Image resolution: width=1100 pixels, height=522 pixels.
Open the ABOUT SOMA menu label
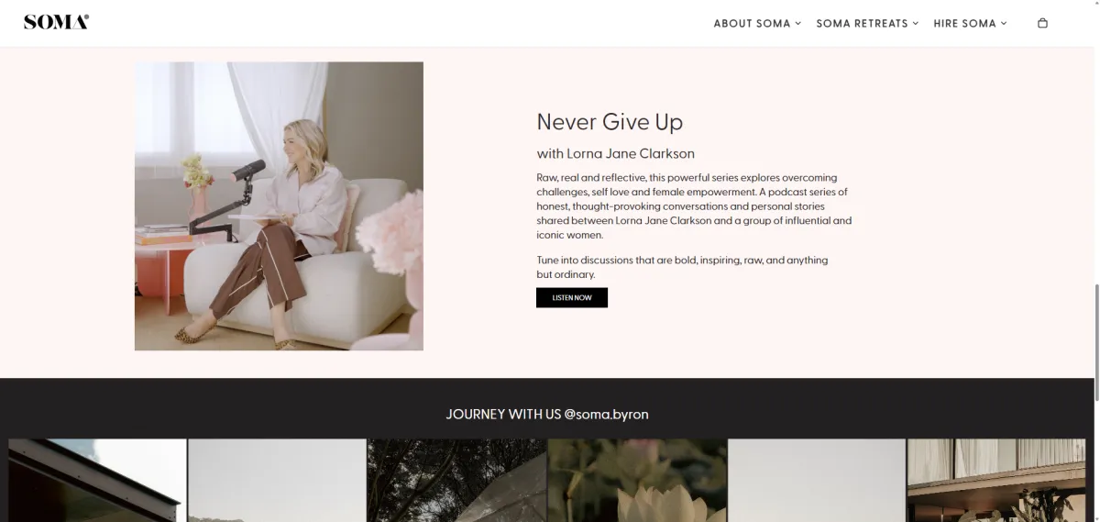[x=752, y=23]
